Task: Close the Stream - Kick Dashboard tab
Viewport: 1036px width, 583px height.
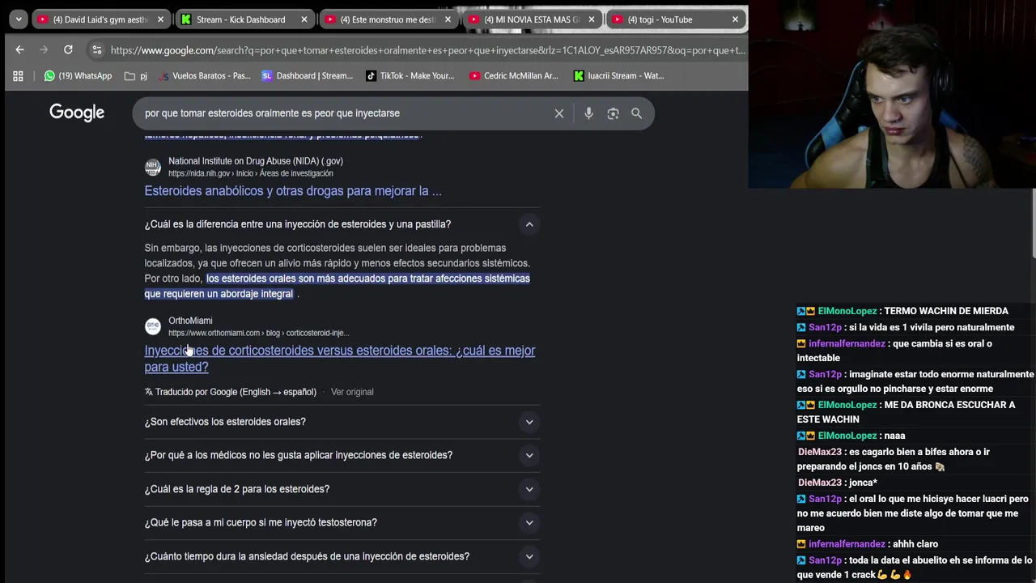Action: (304, 19)
